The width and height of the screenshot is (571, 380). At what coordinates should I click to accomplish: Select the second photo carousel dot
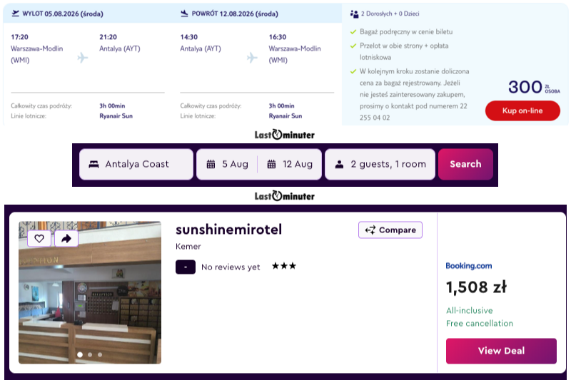[90, 354]
